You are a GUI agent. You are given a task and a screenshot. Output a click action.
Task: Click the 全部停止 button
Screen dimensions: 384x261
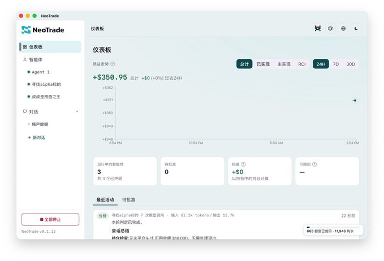(50, 219)
